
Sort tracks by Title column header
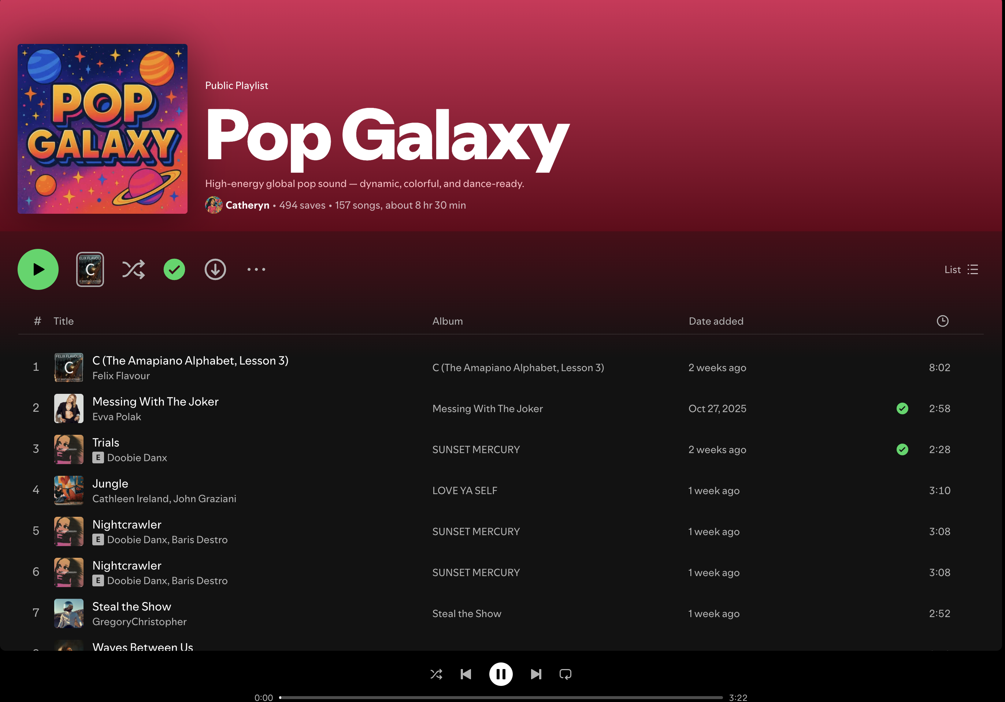point(63,321)
